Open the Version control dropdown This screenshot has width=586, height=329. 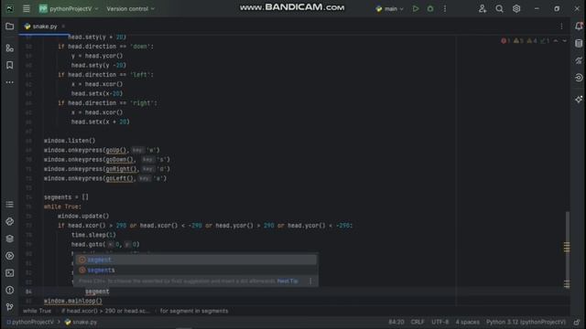pyautogui.click(x=130, y=8)
